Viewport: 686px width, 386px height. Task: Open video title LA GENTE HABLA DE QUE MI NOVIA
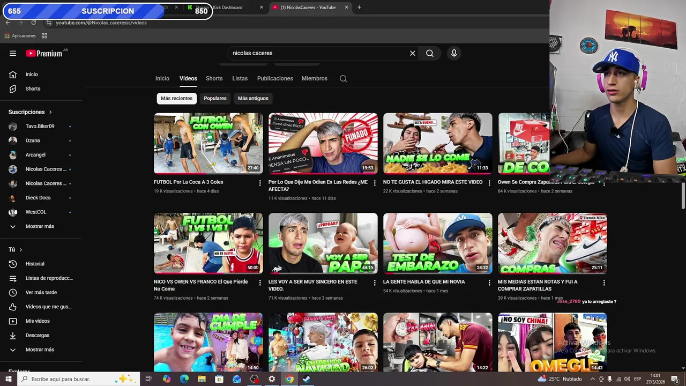pyautogui.click(x=424, y=282)
